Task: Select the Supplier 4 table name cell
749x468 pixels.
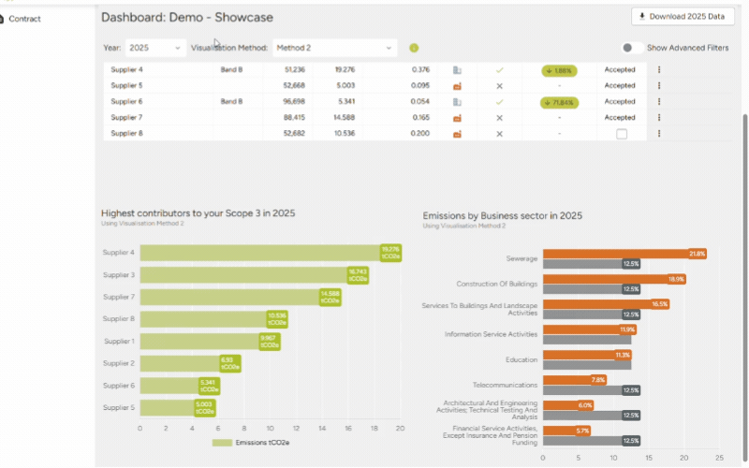Action: (126, 69)
